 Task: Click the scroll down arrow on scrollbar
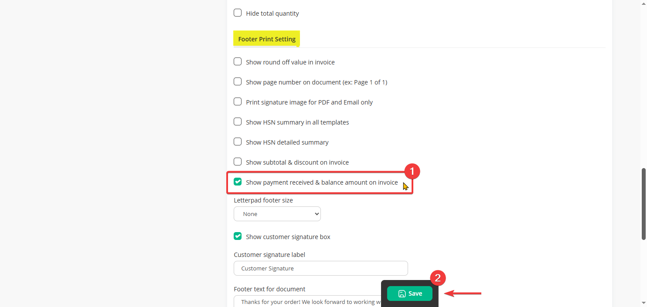[644, 303]
